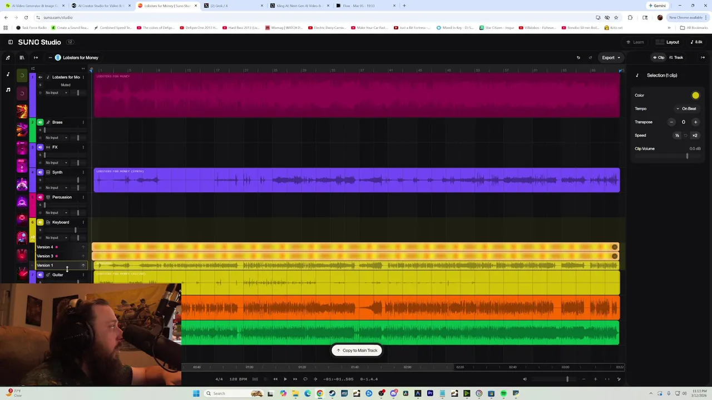Increase transpose with plus button
This screenshot has width=712, height=400.
click(695, 122)
